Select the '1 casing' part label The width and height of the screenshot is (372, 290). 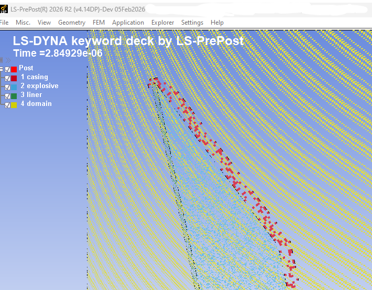point(35,77)
